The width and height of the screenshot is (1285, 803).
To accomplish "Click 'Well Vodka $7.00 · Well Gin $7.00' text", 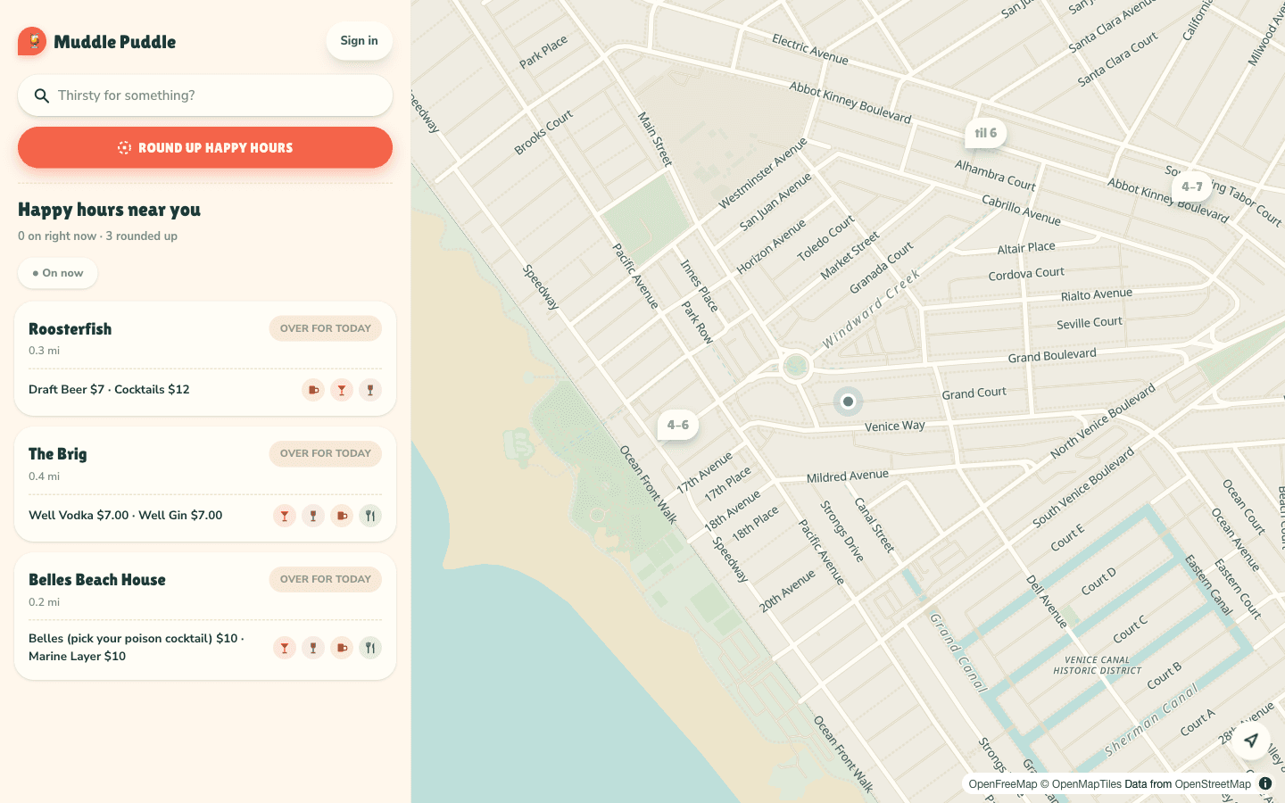I will pyautogui.click(x=126, y=516).
